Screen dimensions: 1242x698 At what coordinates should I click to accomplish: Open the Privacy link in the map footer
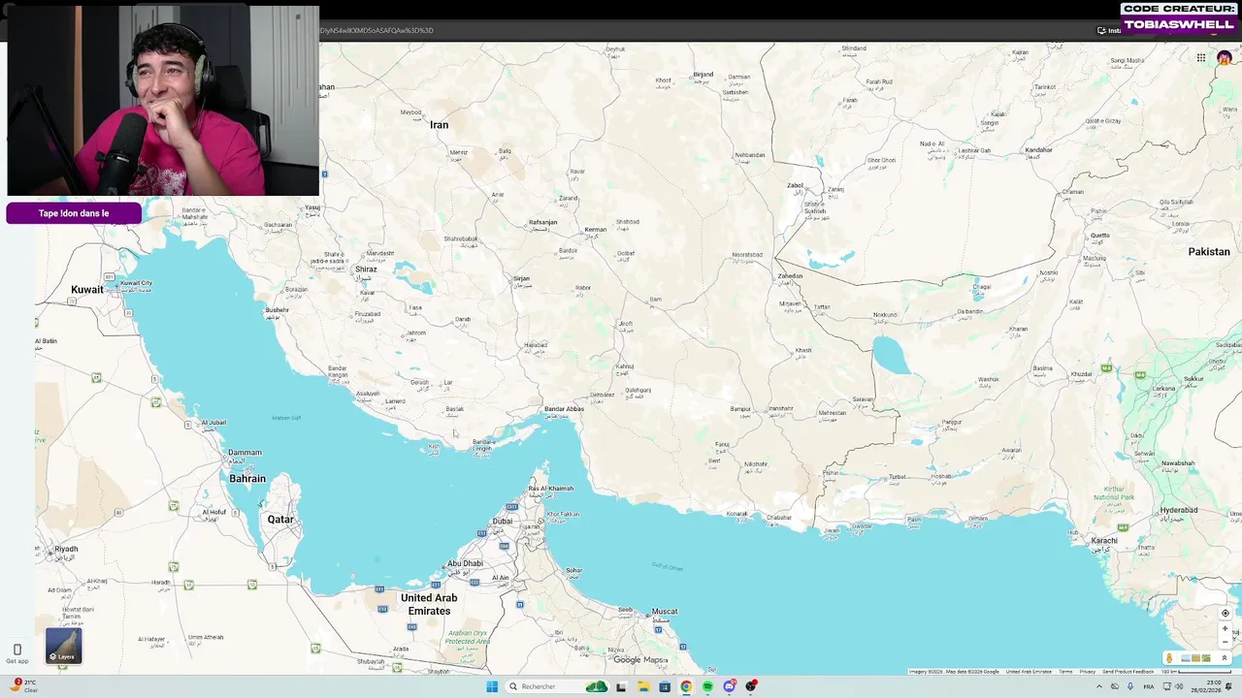pos(1088,672)
